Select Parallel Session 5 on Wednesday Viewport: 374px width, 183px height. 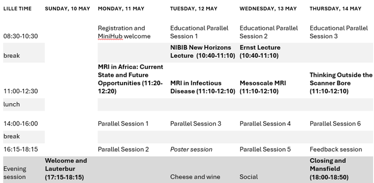(x=265, y=149)
